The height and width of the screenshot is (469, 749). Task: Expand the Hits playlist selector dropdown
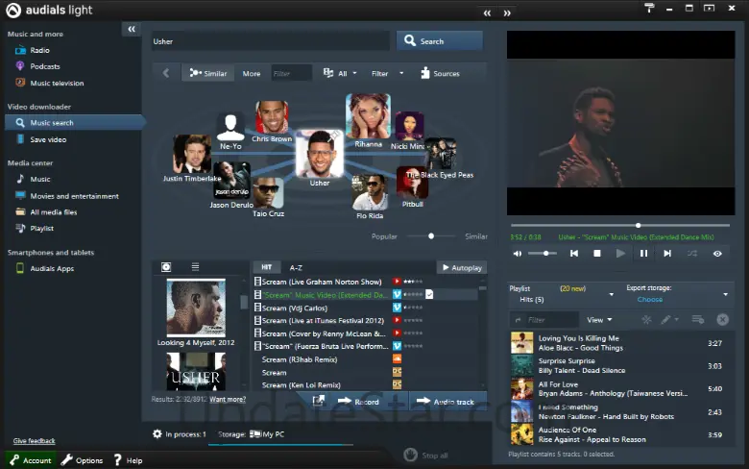[x=610, y=293]
